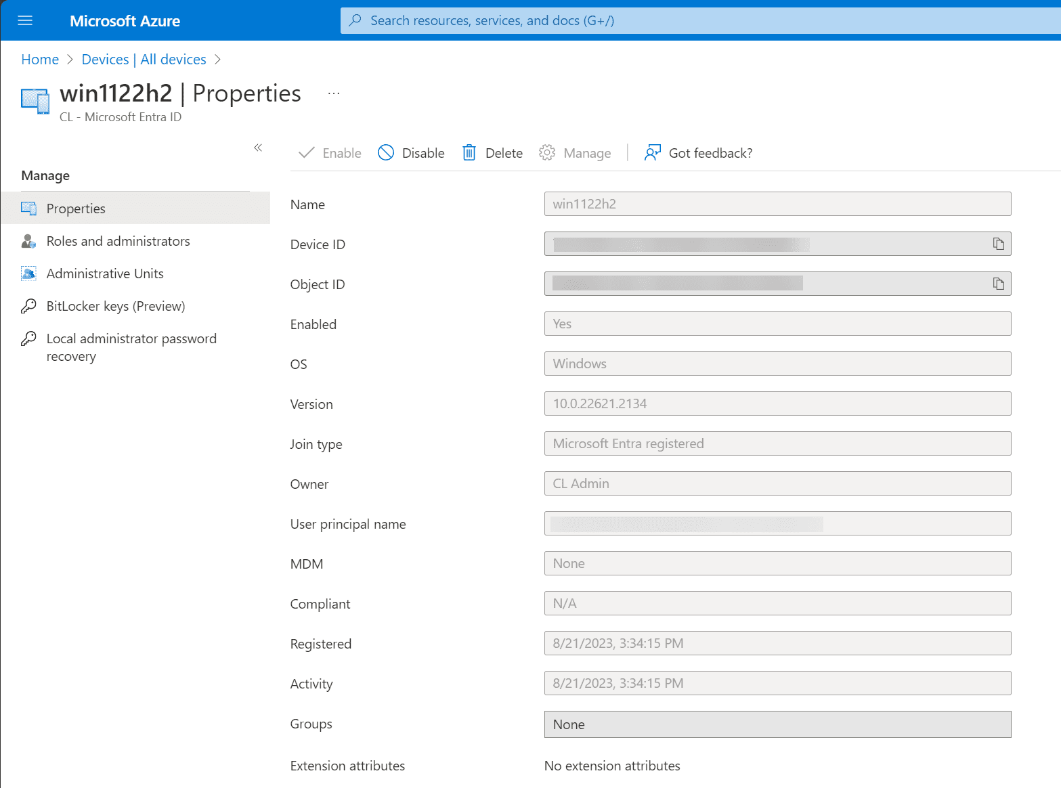Click the User principal name field
This screenshot has width=1061, height=788.
[x=777, y=523]
